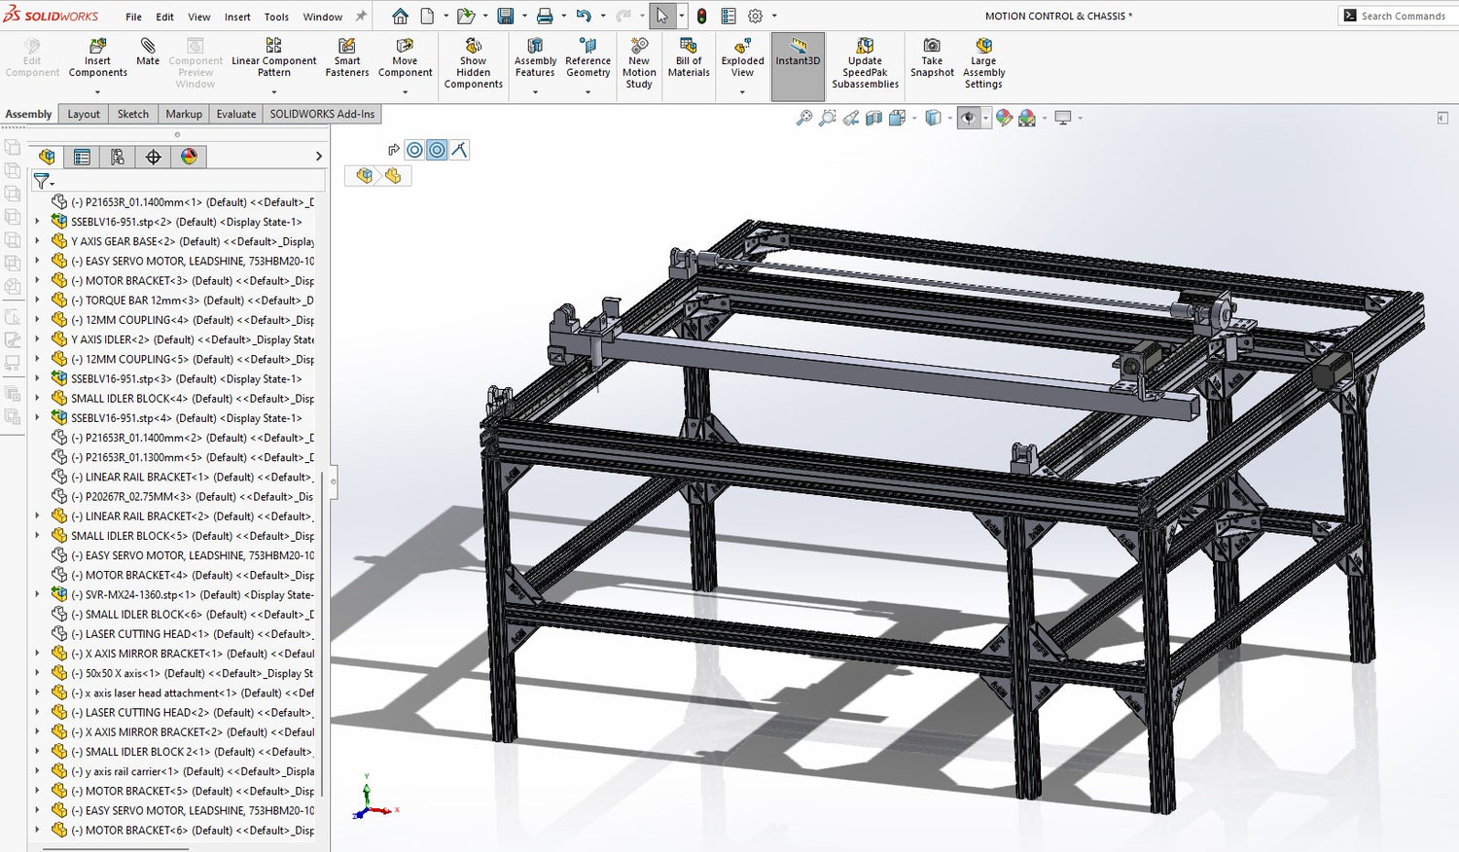Select LASER CUTTING HEAD<1> in the tree
The image size is (1459, 852).
click(146, 634)
